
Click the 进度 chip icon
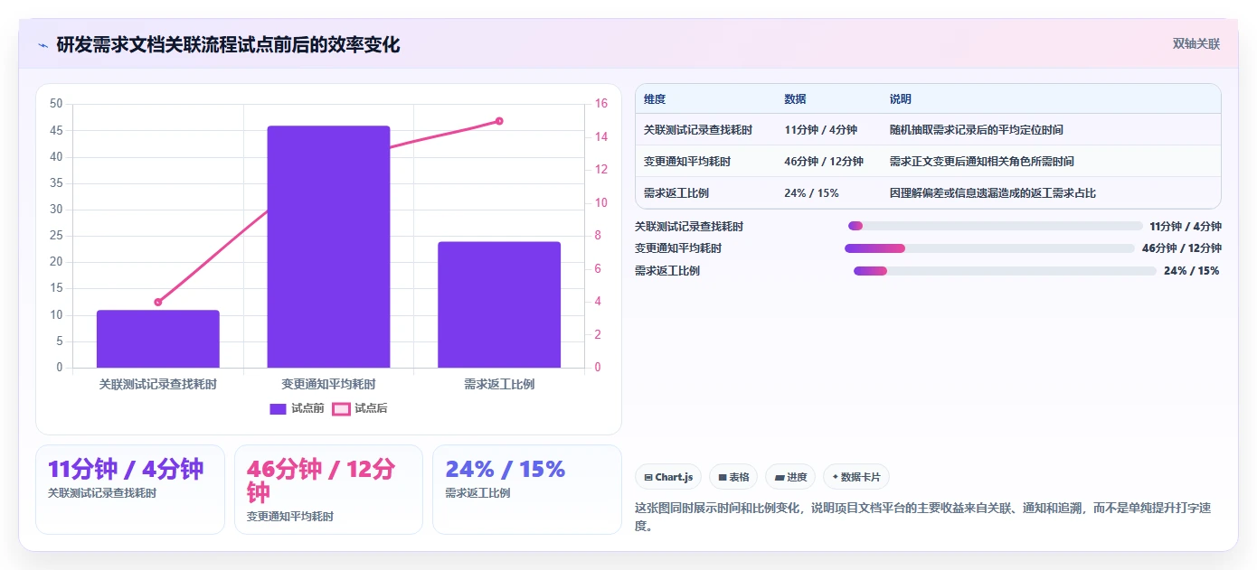(780, 477)
